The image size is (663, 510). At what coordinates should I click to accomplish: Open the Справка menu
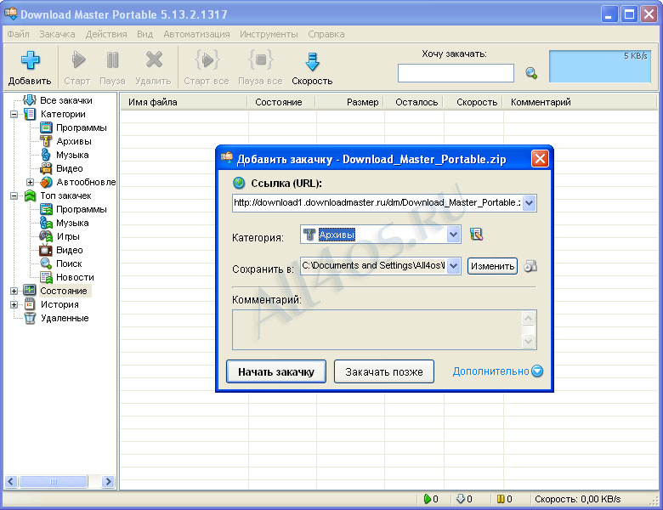pyautogui.click(x=326, y=34)
